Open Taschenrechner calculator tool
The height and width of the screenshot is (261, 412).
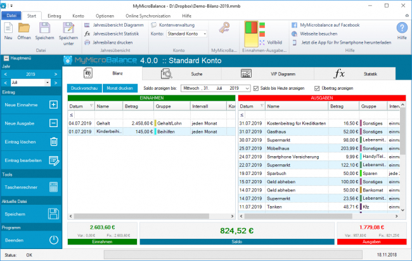coord(54,187)
